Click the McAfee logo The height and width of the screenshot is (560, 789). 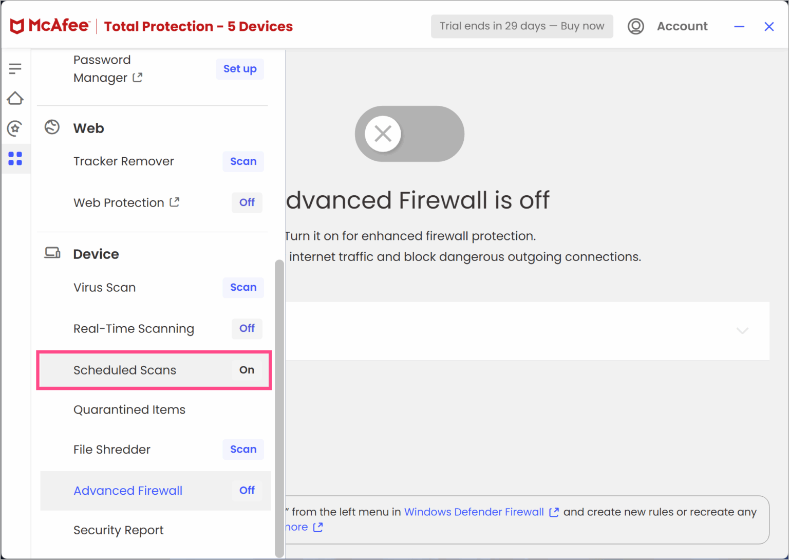point(50,26)
